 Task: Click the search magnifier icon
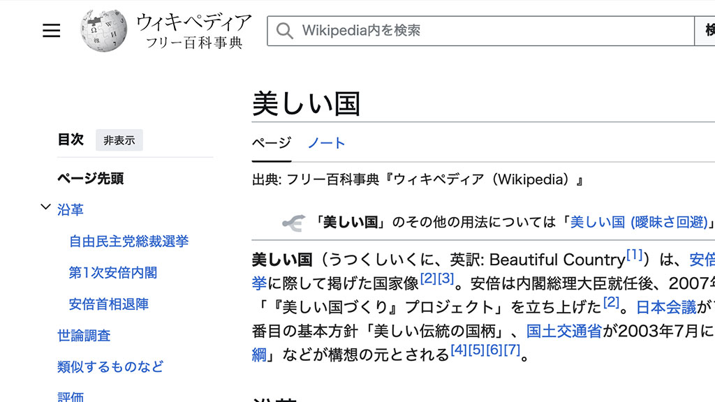pyautogui.click(x=284, y=31)
